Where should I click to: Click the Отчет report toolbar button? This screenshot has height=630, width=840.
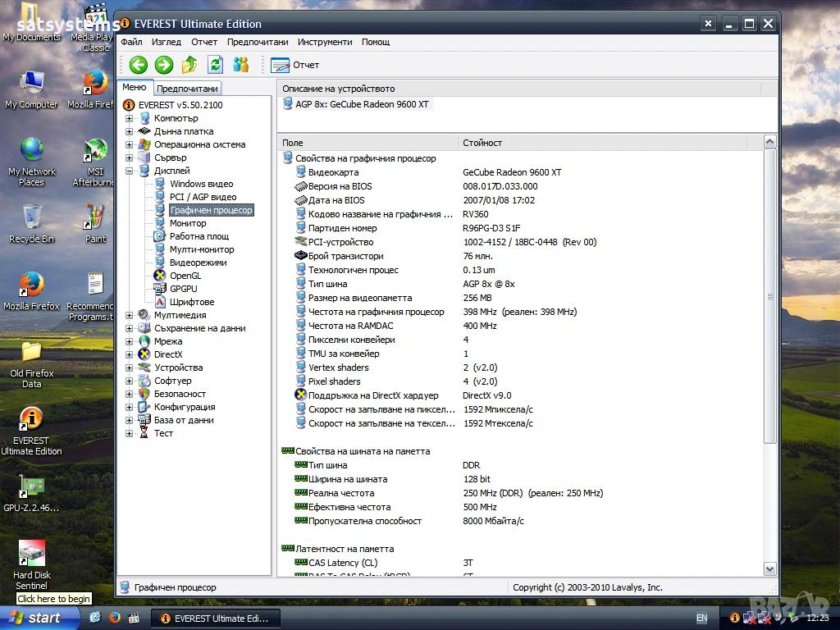pyautogui.click(x=294, y=65)
